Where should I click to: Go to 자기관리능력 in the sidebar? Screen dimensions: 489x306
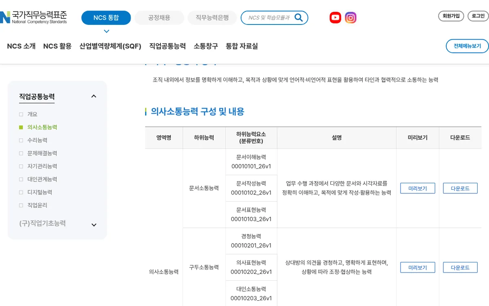pos(42,166)
